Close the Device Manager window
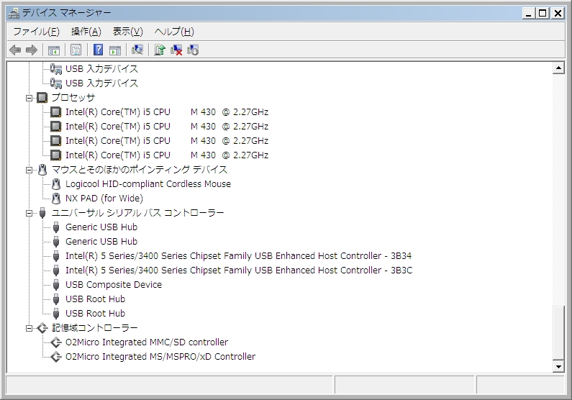Image resolution: width=572 pixels, height=400 pixels. point(558,14)
